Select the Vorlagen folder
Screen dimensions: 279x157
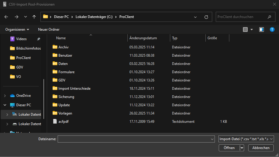pyautogui.click(x=65, y=113)
